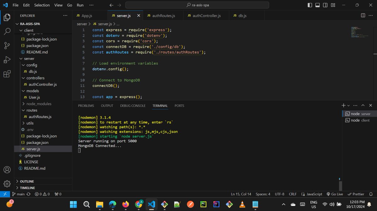Expand the OUTLINE section
This screenshot has width=377, height=211.
pos(43,181)
